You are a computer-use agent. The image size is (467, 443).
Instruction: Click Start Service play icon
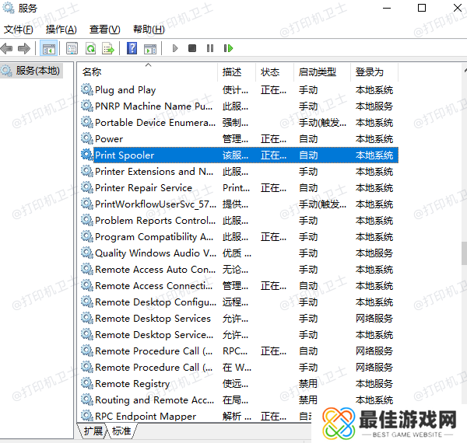click(x=175, y=48)
